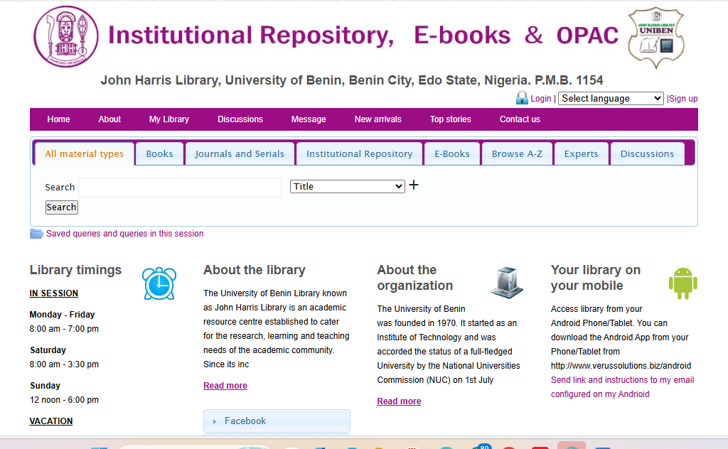Viewport: 728px width, 449px height.
Task: Open the Select language dropdown
Action: [611, 98]
